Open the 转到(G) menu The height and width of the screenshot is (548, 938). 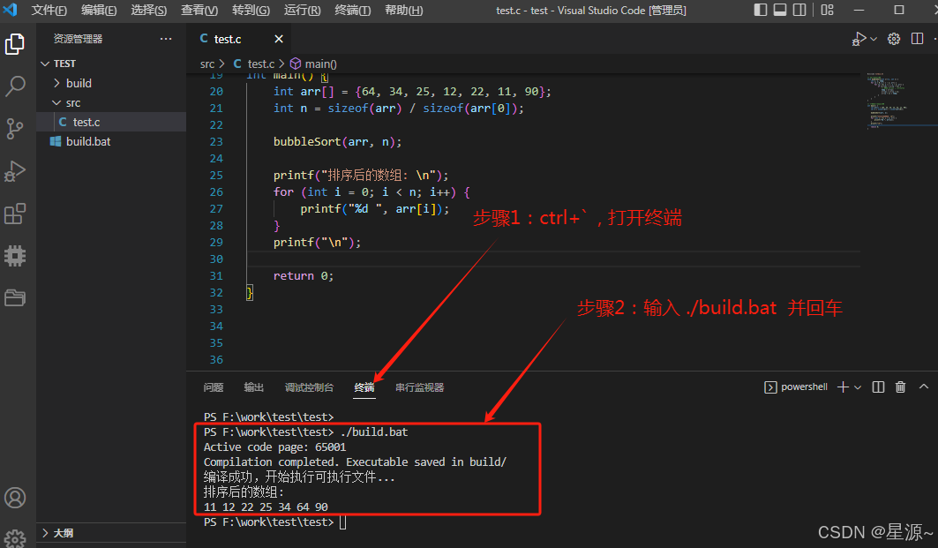coord(251,11)
